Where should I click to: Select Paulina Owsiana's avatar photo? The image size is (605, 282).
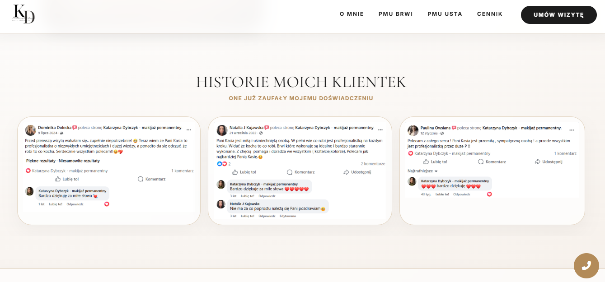[x=413, y=130]
